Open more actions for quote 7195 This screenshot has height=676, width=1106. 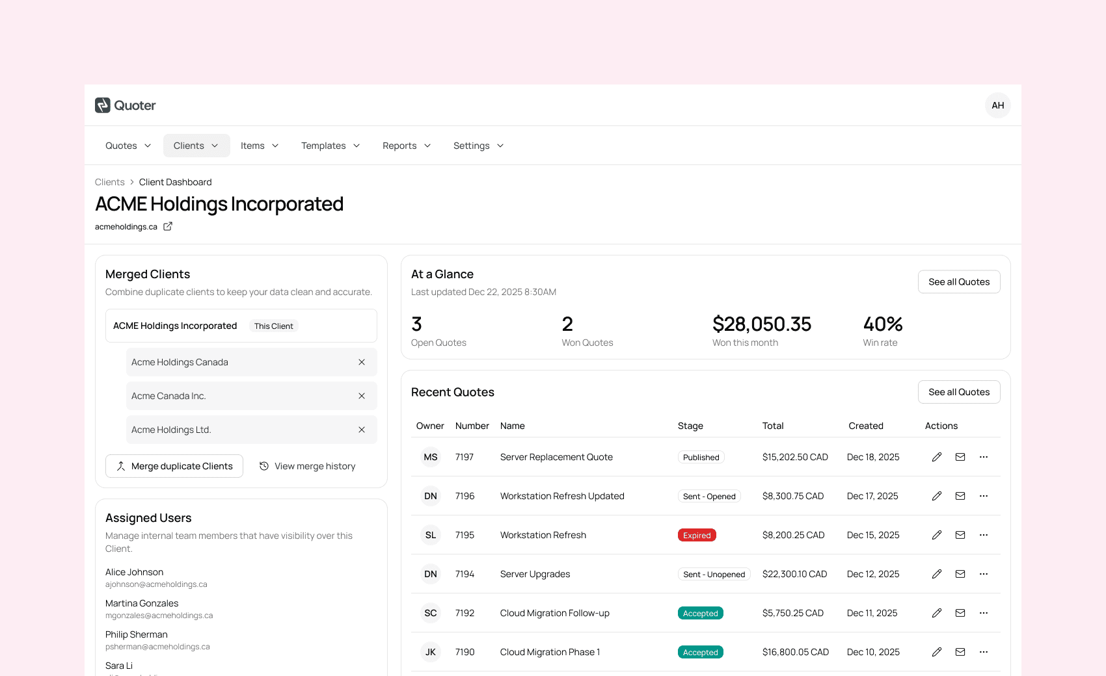pyautogui.click(x=984, y=535)
